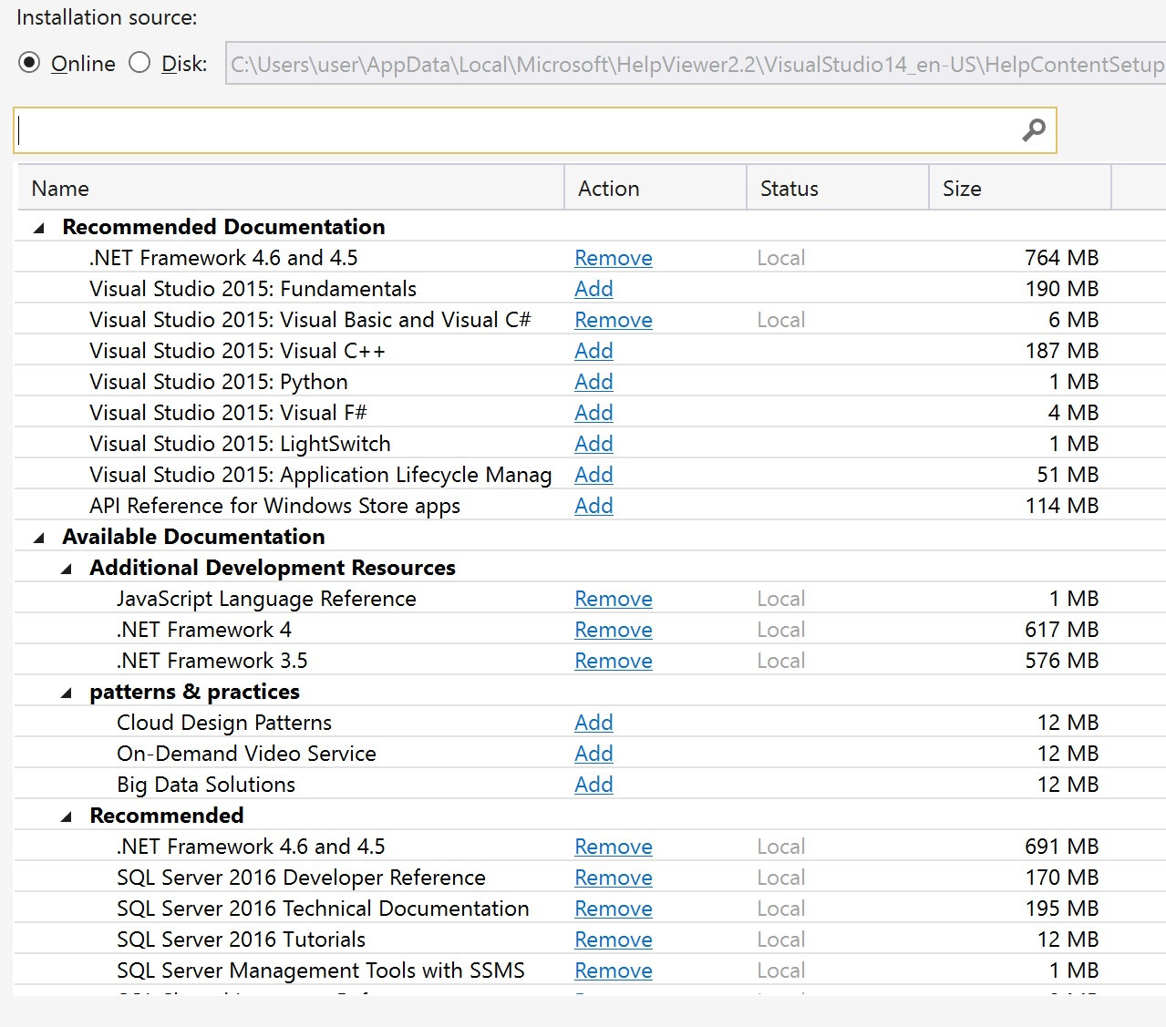
Task: Add Cloud Design Patterns
Action: tap(593, 723)
